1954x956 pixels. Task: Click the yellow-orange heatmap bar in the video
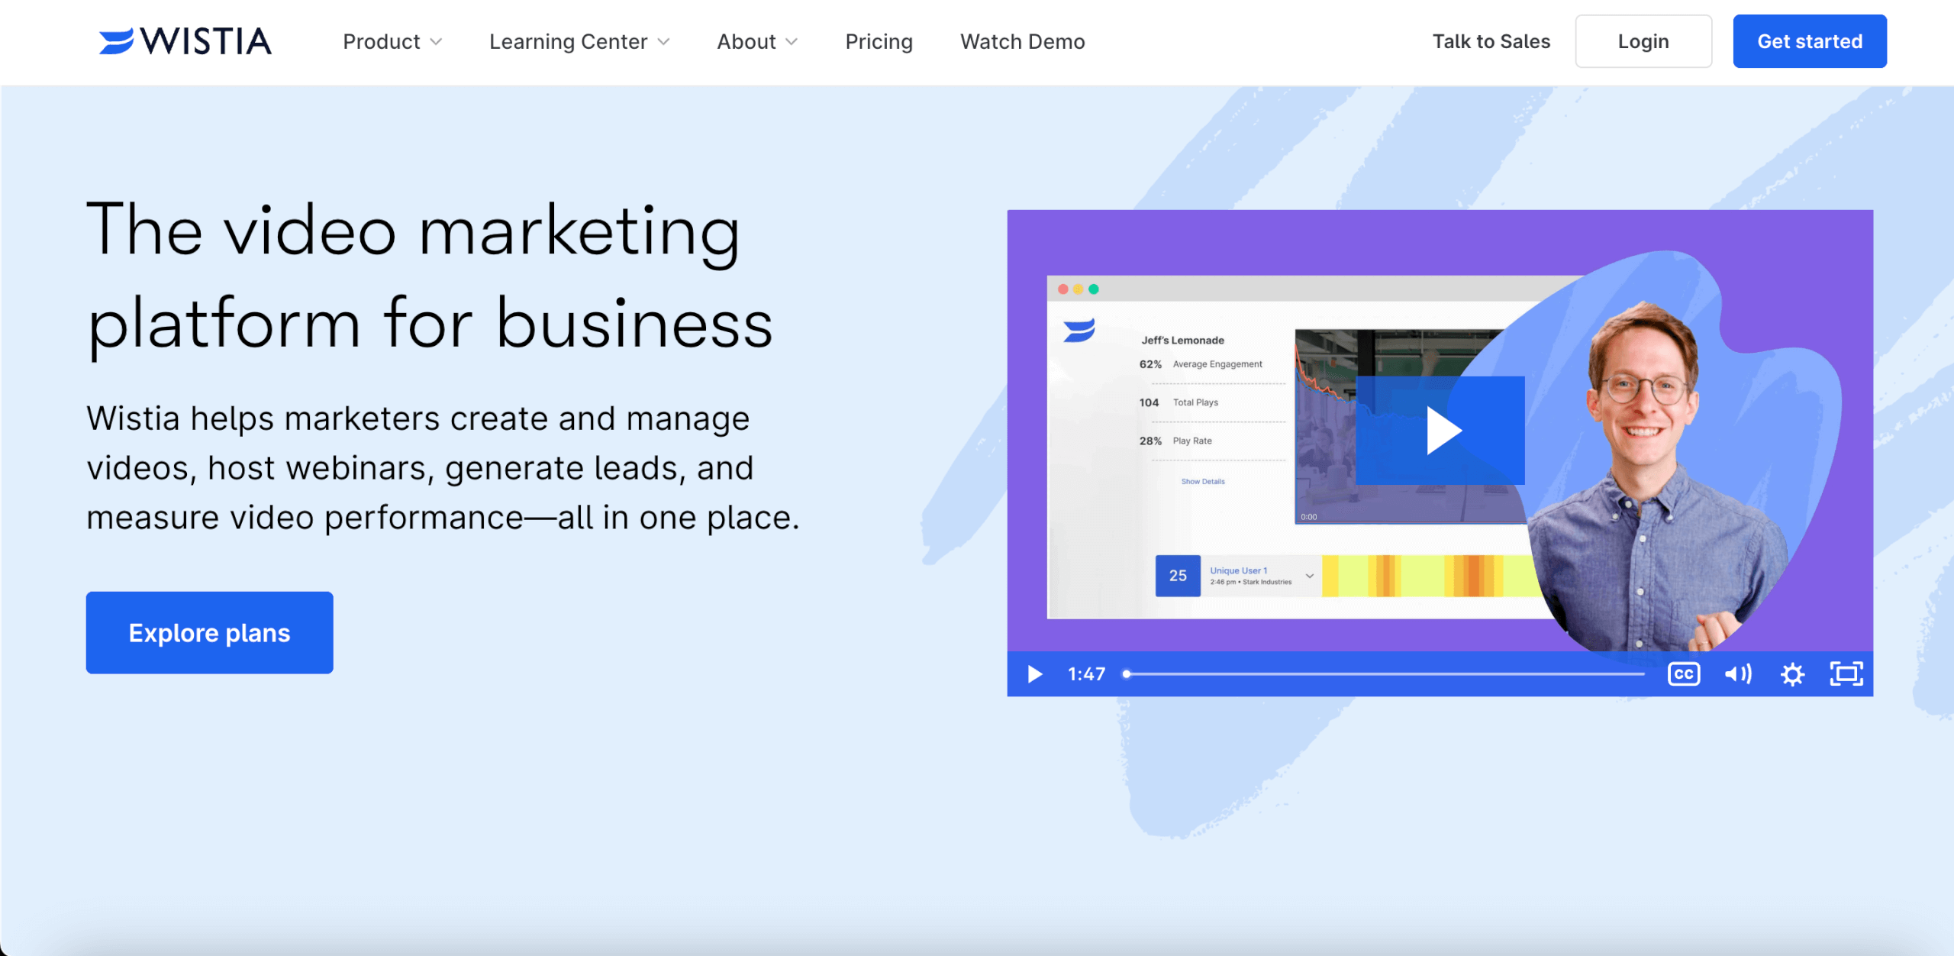pyautogui.click(x=1430, y=576)
